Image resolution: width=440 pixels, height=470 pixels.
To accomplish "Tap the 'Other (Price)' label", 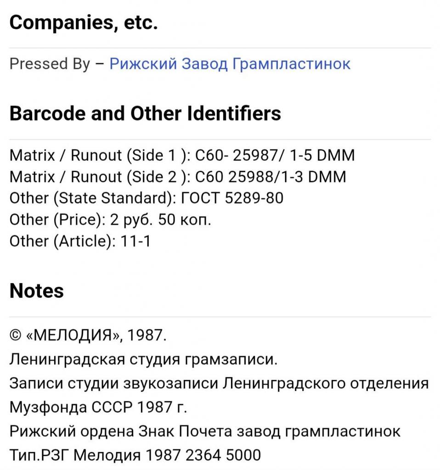I will pyautogui.click(x=57, y=220).
